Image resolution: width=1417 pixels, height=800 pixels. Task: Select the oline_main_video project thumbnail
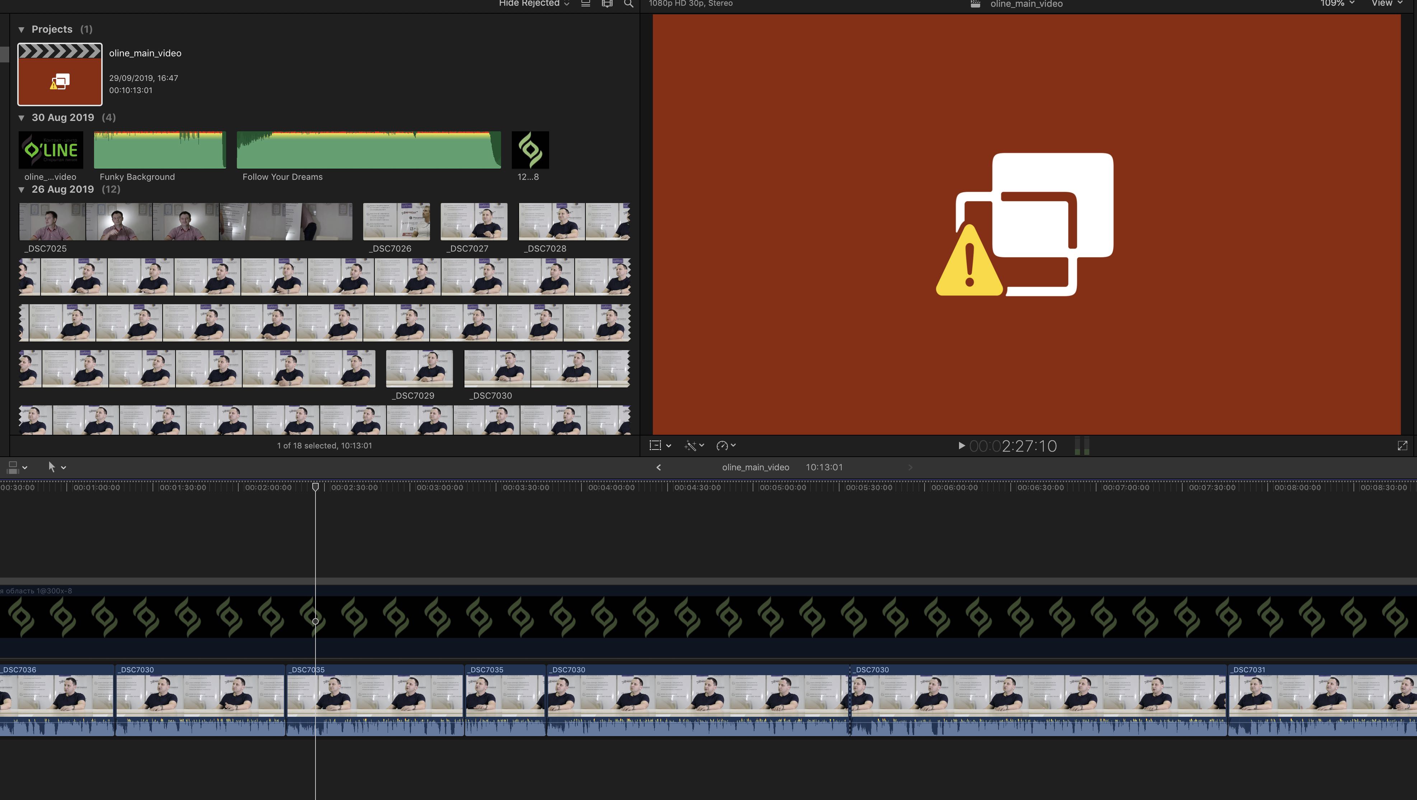[60, 74]
